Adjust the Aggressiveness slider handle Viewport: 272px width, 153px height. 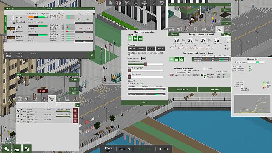click(x=145, y=64)
